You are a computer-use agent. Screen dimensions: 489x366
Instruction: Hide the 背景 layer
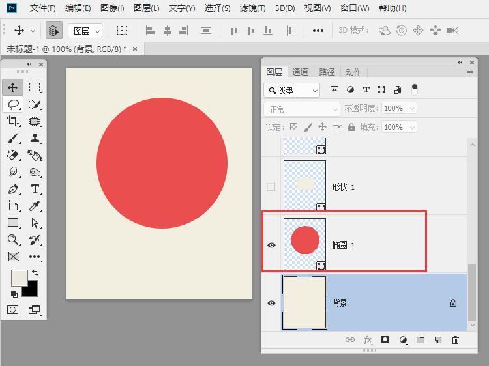[x=271, y=303]
